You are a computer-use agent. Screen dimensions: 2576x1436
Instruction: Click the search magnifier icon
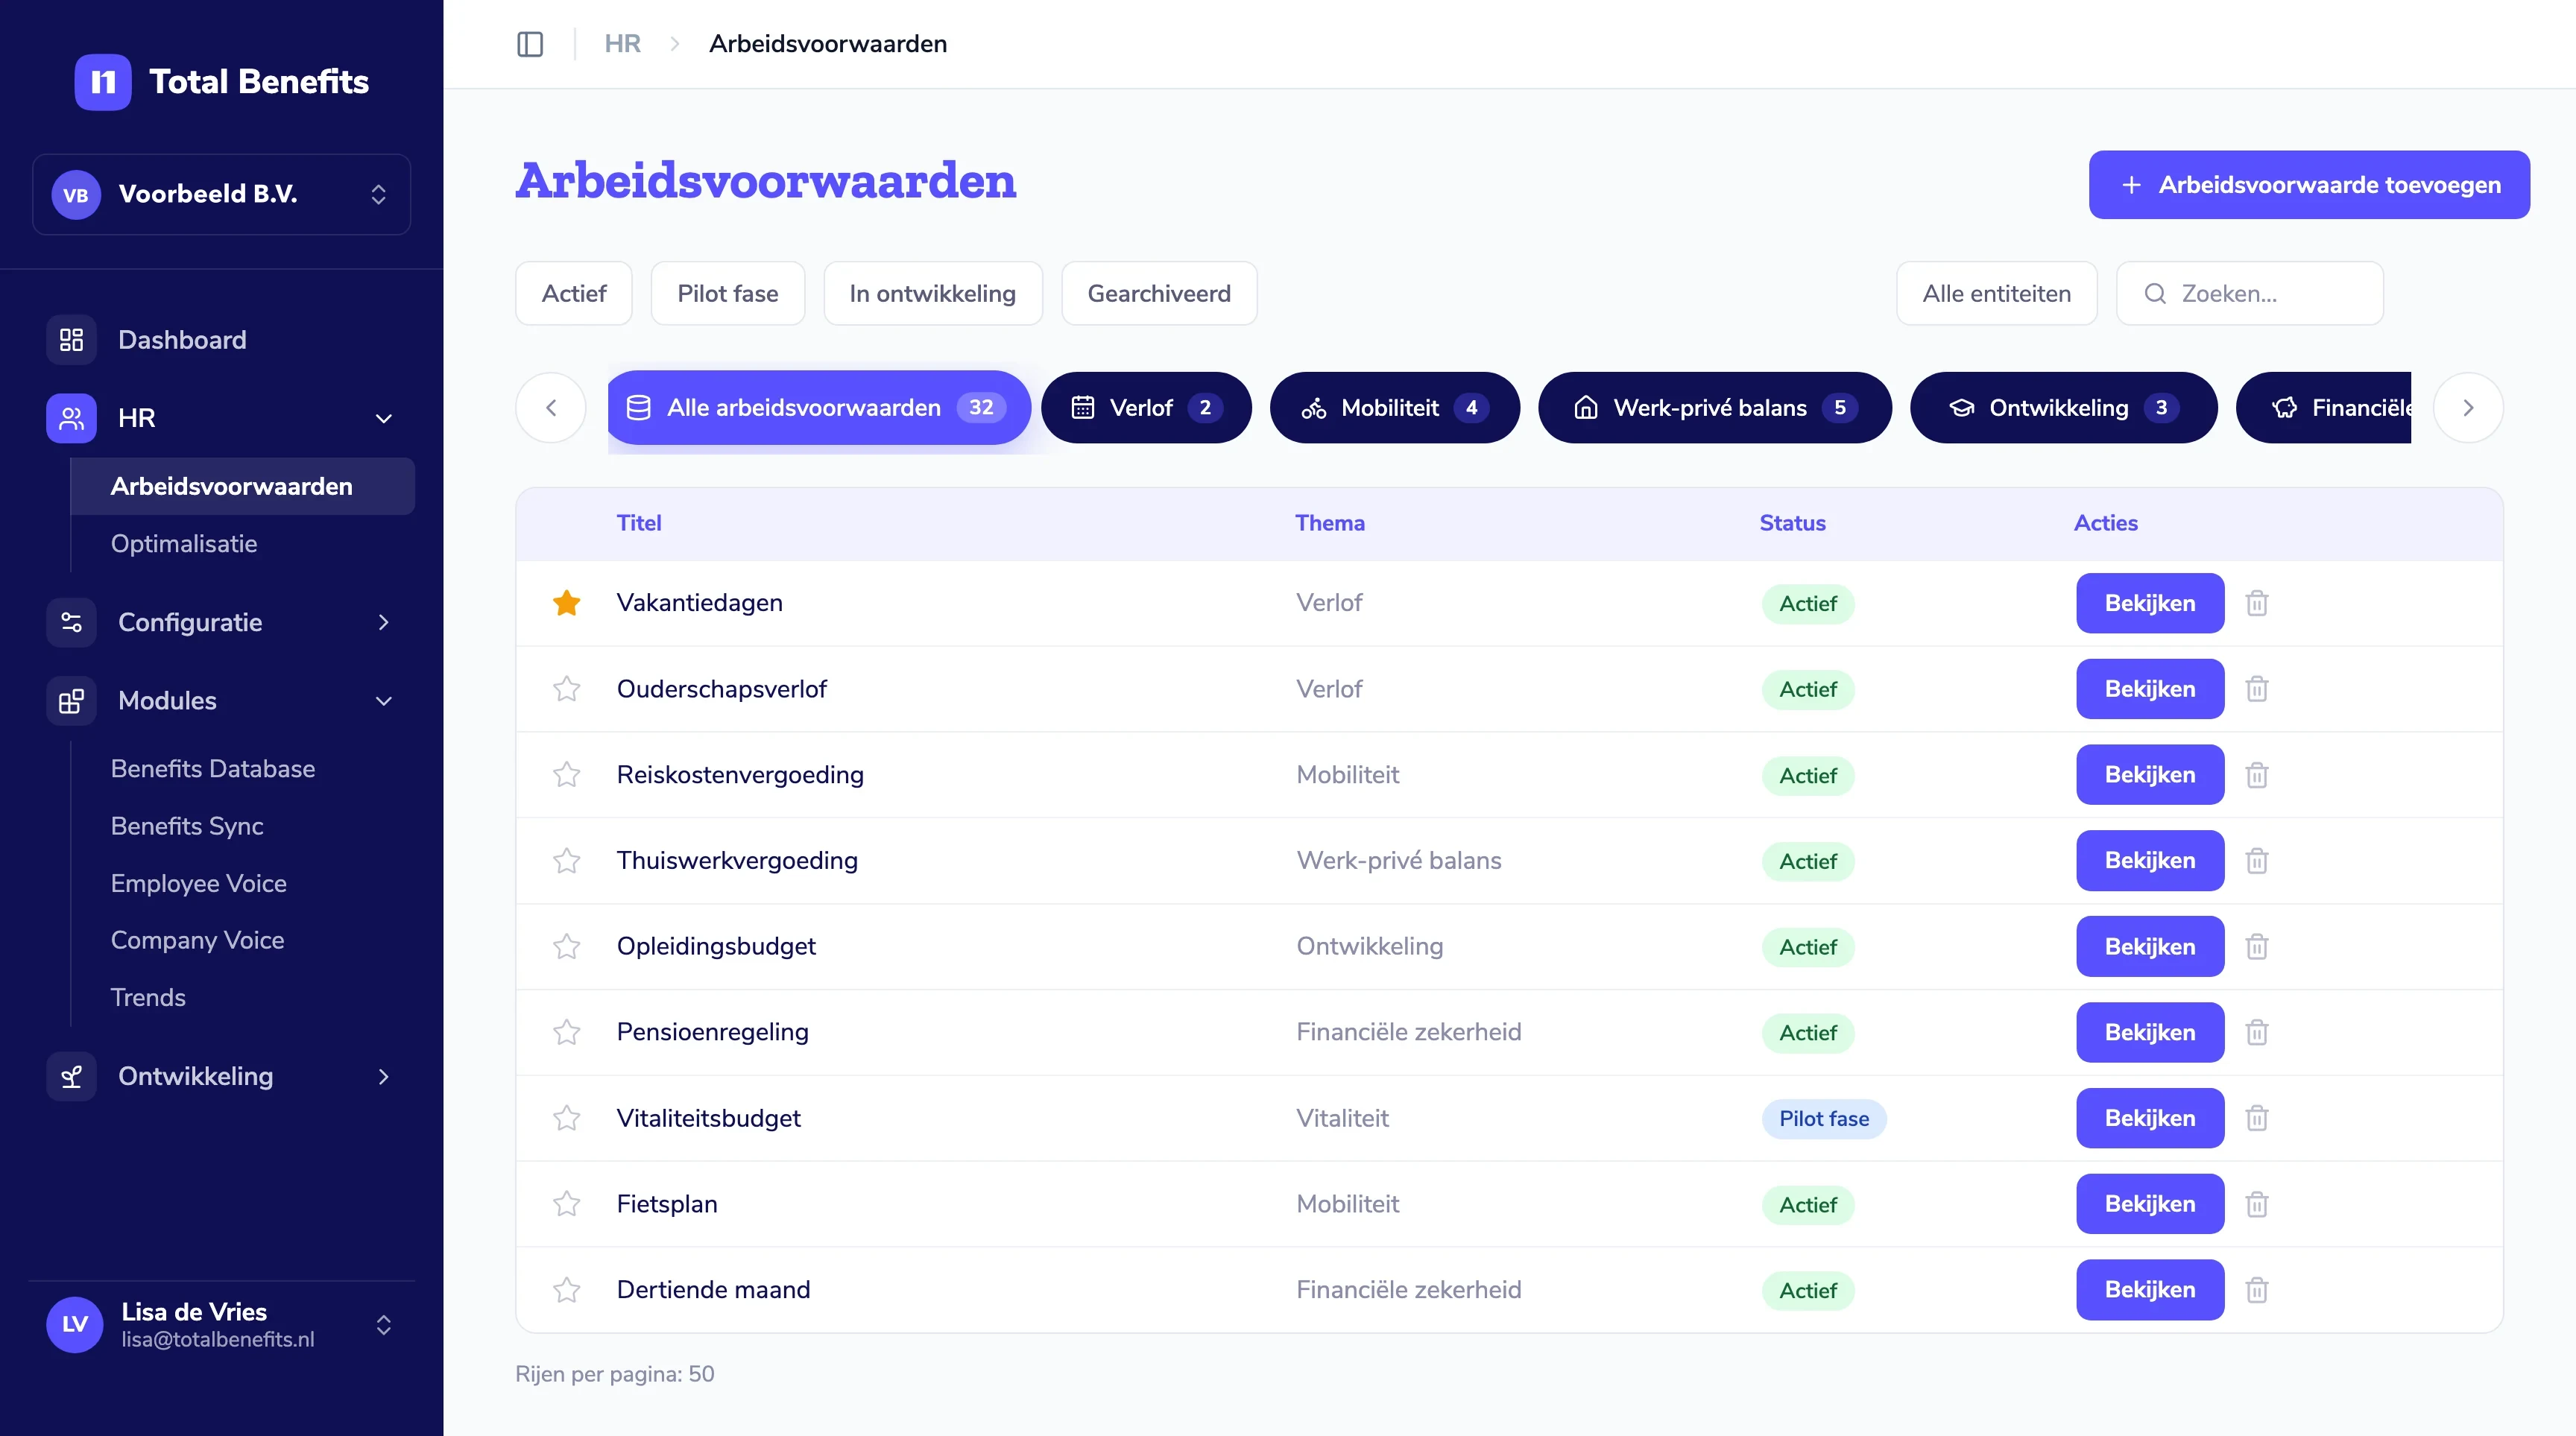2155,294
